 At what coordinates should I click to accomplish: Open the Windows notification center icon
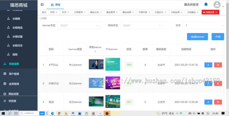pos(223,113)
